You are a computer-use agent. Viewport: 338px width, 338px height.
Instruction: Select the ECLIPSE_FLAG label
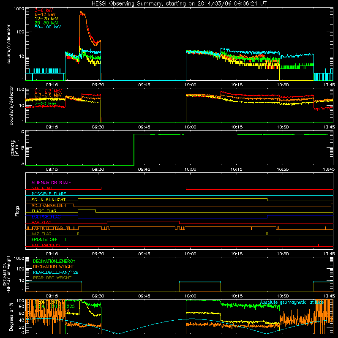tap(46, 217)
